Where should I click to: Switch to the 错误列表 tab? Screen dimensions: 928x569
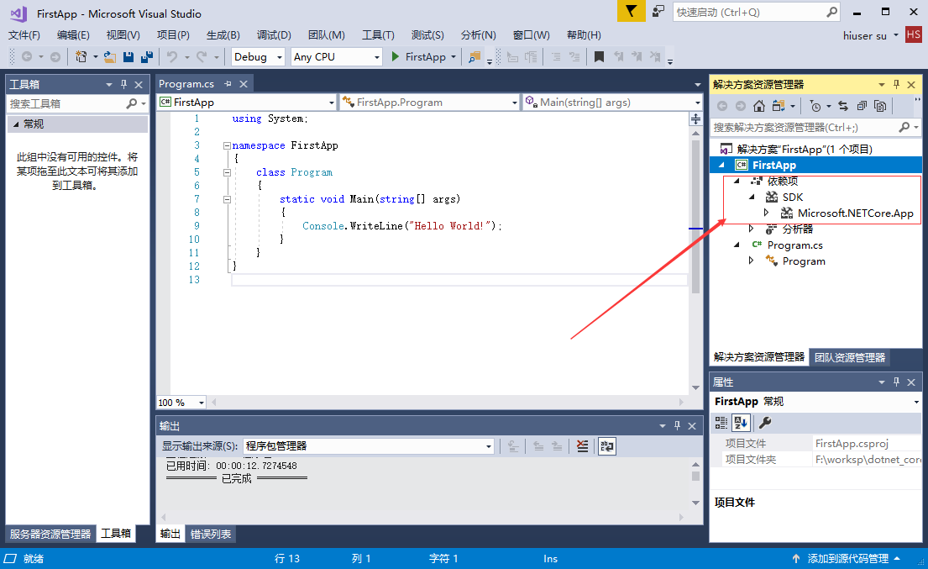pyautogui.click(x=211, y=534)
